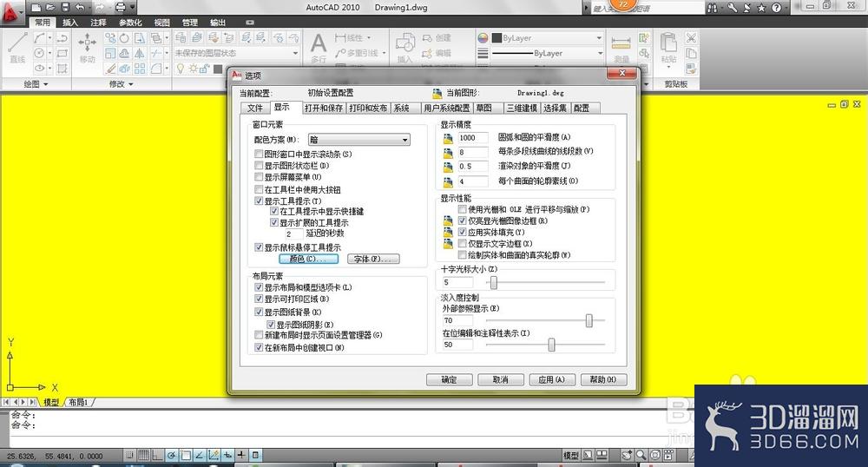
Task: Toggle grid display in status bar
Action: (x=143, y=456)
